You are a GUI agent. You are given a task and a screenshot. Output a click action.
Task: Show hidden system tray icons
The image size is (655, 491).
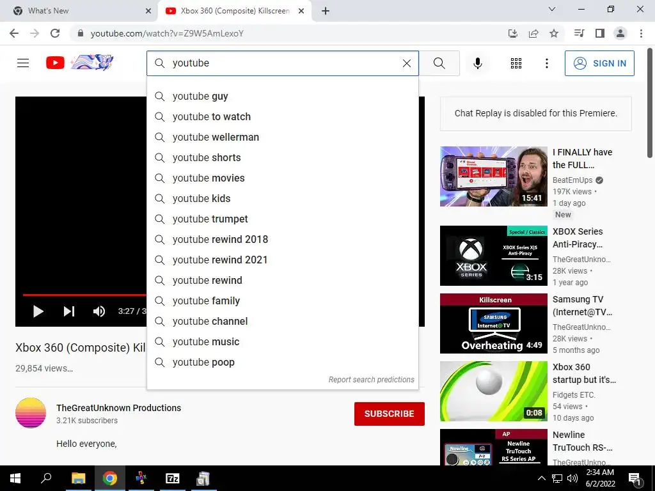click(x=541, y=478)
